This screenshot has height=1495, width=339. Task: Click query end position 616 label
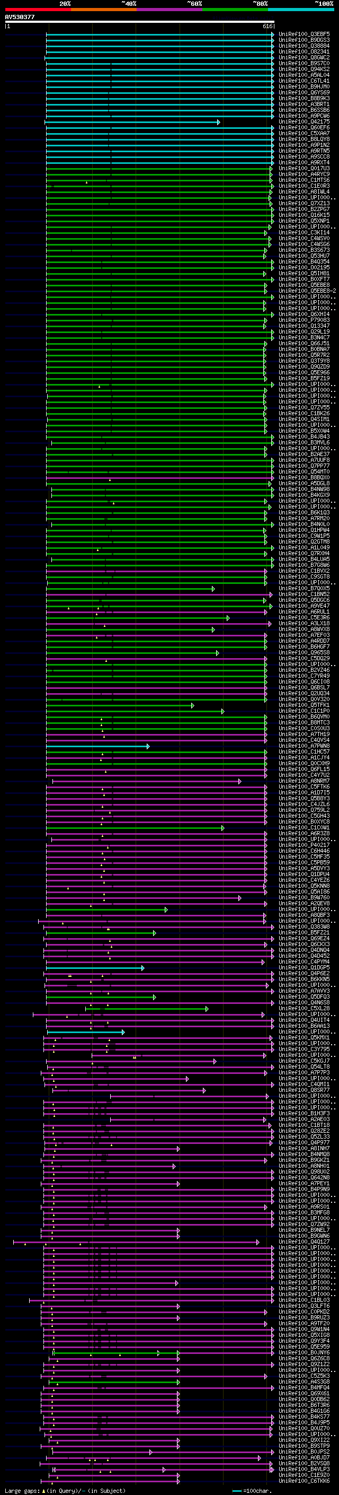tap(267, 26)
